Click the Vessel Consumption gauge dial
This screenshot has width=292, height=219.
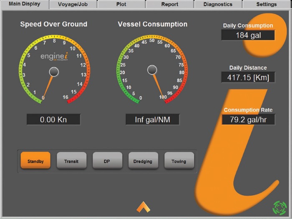click(152, 69)
